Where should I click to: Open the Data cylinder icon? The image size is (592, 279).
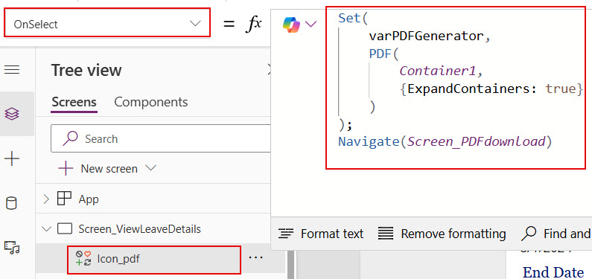(12, 204)
